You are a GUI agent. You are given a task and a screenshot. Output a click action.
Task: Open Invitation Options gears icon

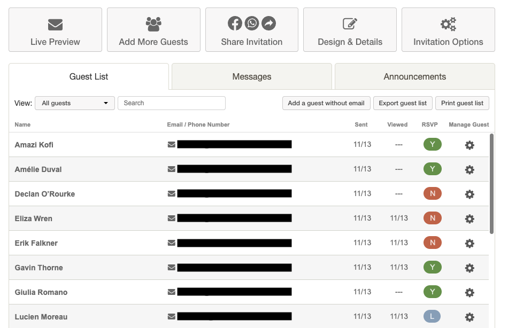pyautogui.click(x=449, y=24)
